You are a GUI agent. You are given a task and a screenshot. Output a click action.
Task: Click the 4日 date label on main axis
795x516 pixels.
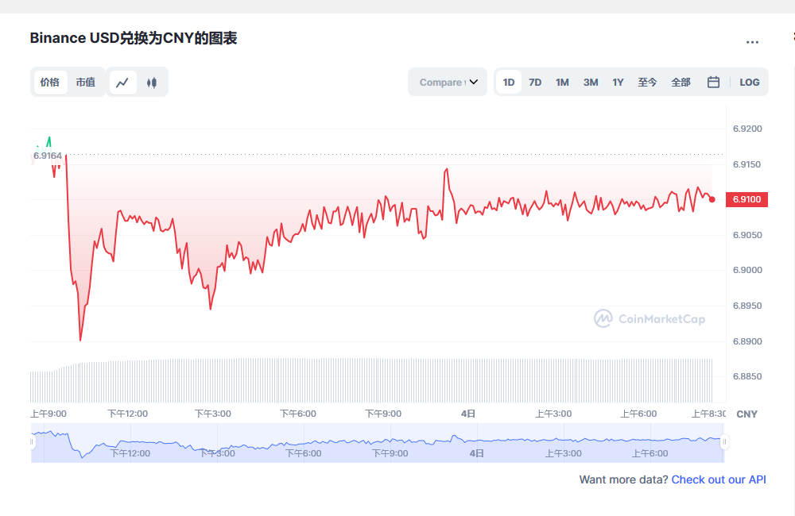pyautogui.click(x=468, y=414)
